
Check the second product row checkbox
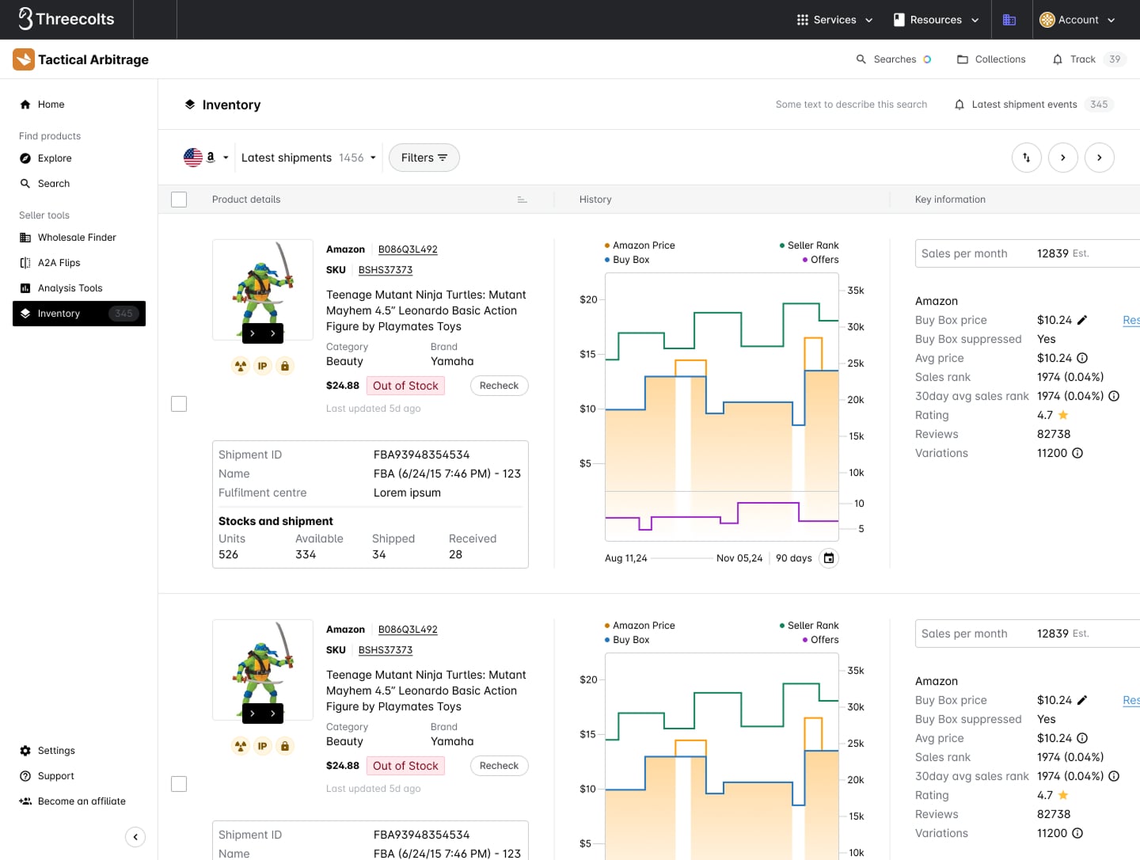click(179, 784)
